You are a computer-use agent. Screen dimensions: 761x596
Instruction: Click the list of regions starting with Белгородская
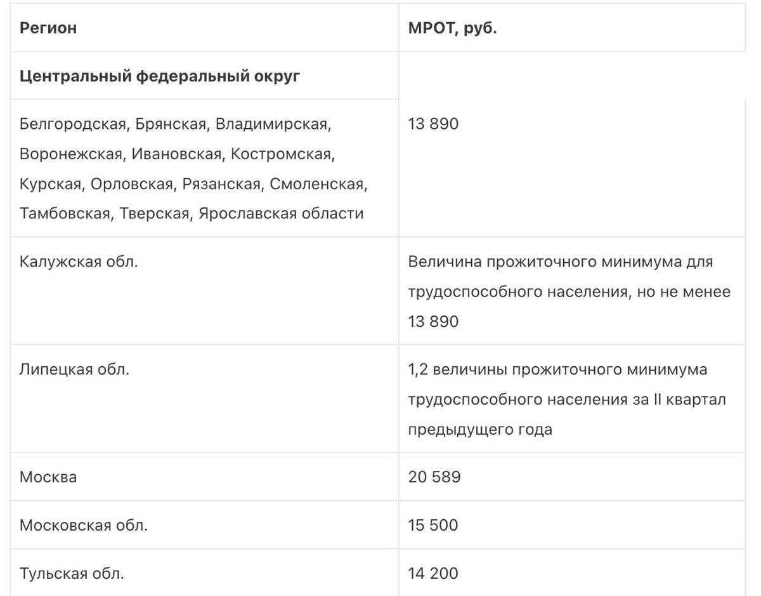(x=193, y=168)
